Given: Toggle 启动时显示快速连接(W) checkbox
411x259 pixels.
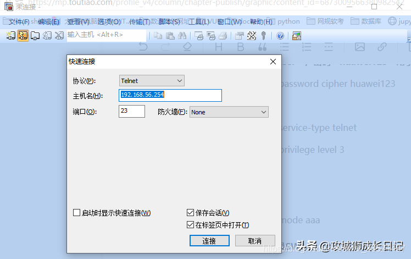Looking at the screenshot, I should point(76,213).
